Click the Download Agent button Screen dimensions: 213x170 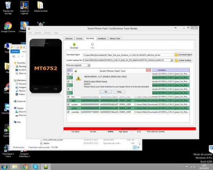(x=183, y=55)
